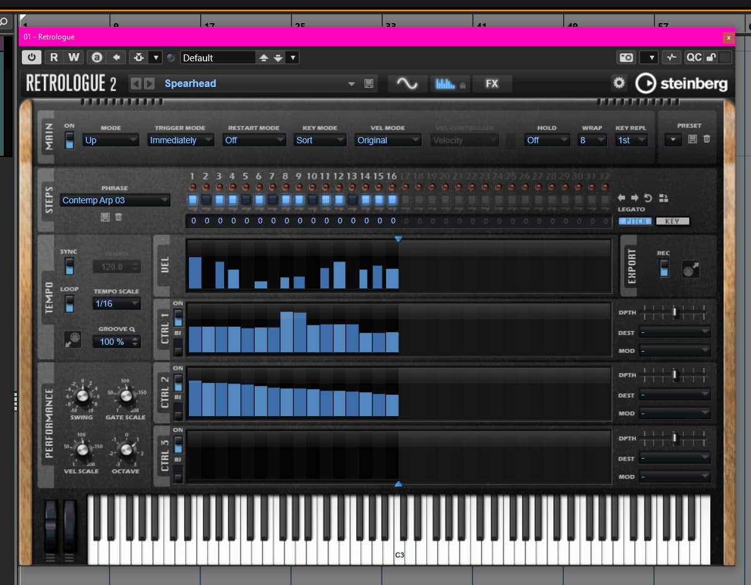The height and width of the screenshot is (585, 751).
Task: Open the Key Mode Sort dropdown
Action: [x=320, y=140]
